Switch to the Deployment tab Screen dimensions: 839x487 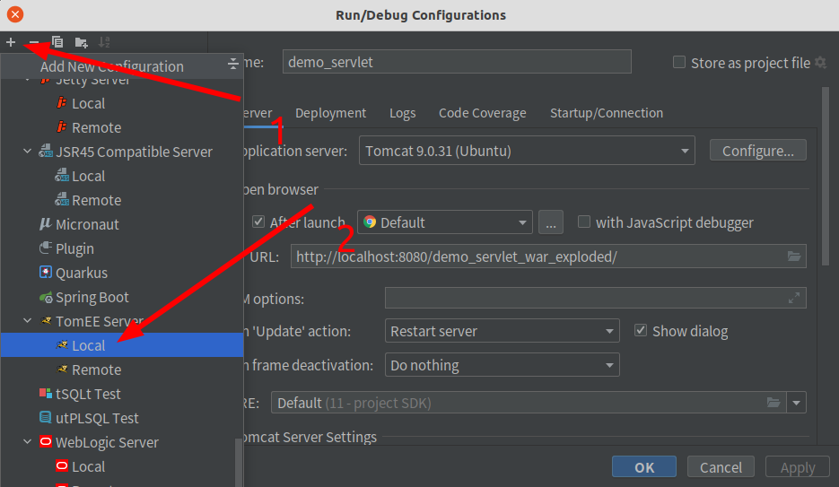point(331,113)
